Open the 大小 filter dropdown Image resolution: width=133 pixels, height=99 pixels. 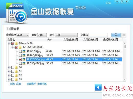point(66,35)
